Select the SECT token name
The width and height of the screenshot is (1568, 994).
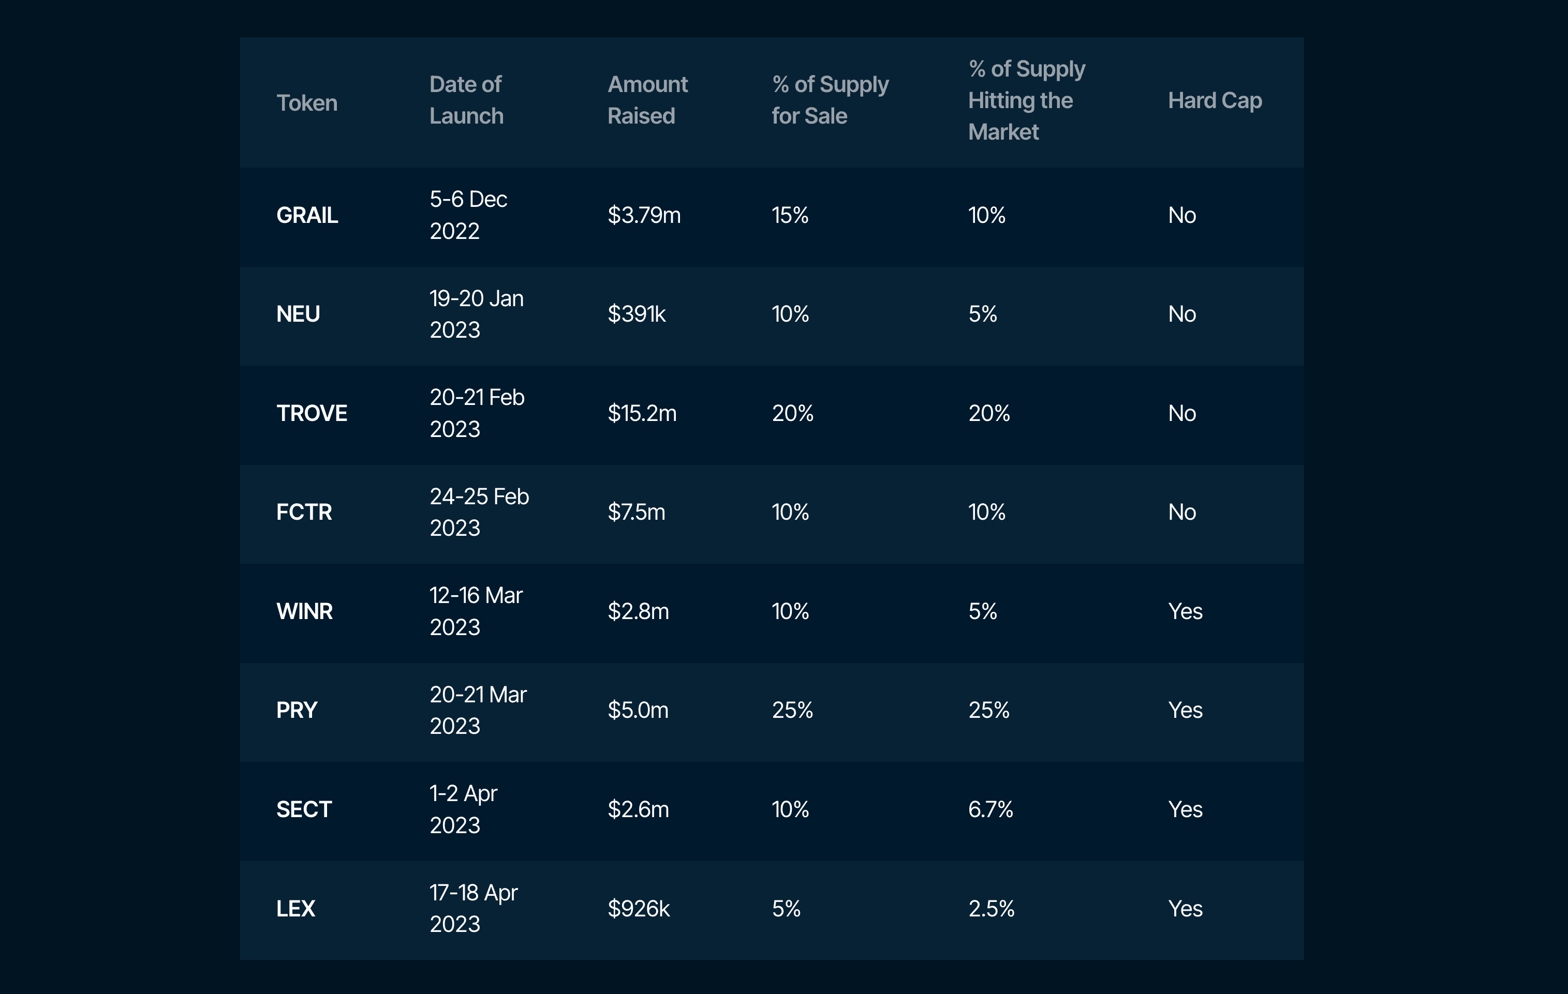304,810
